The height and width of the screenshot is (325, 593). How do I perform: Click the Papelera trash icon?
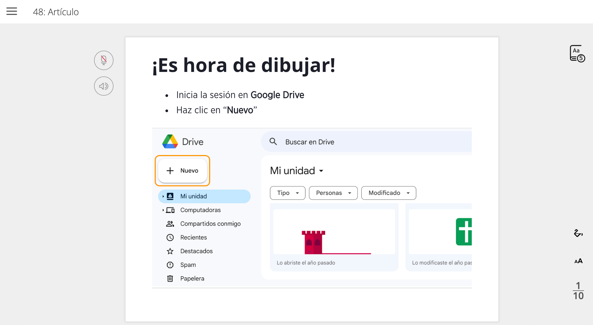coord(170,278)
